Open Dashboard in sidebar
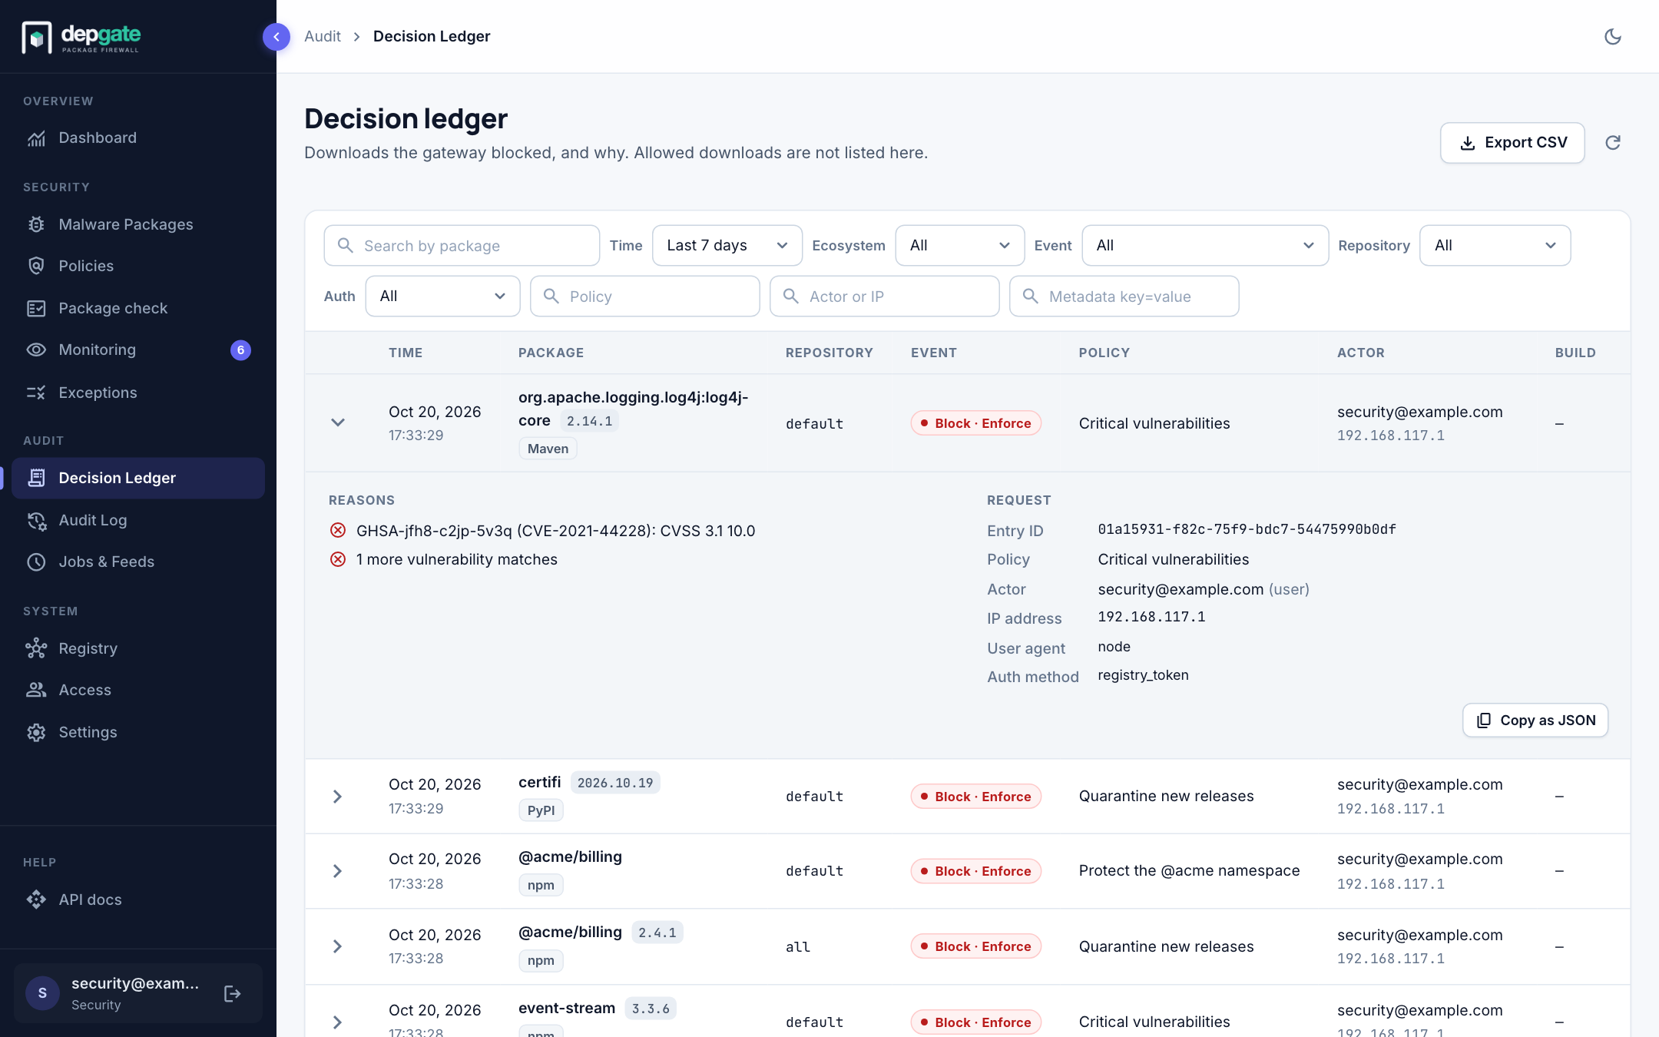Viewport: 1659px width, 1037px height. (x=138, y=138)
